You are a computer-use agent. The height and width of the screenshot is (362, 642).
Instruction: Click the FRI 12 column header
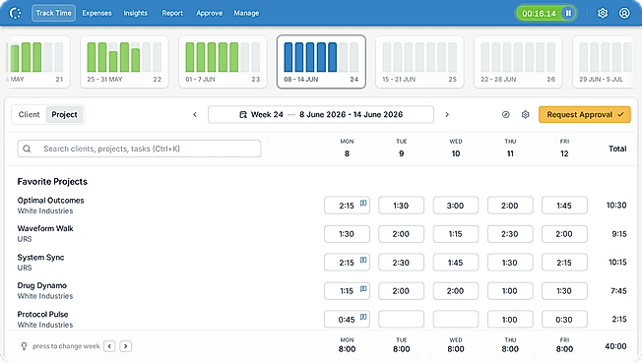[564, 149]
